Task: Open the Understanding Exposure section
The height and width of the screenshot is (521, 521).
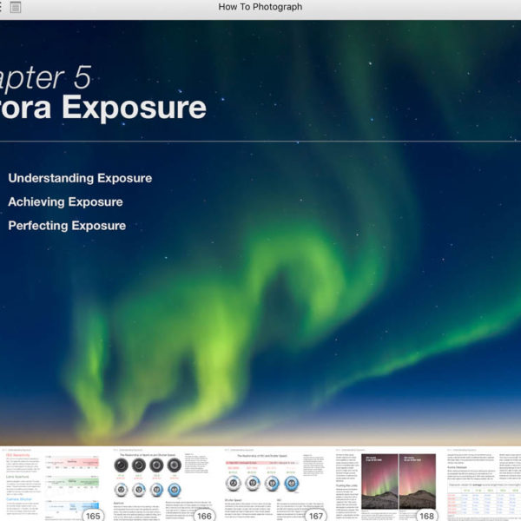Action: (80, 178)
